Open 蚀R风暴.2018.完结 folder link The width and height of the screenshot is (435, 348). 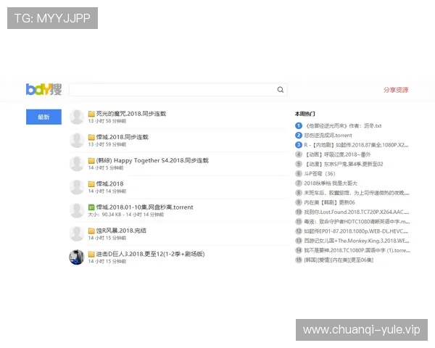coord(121,231)
